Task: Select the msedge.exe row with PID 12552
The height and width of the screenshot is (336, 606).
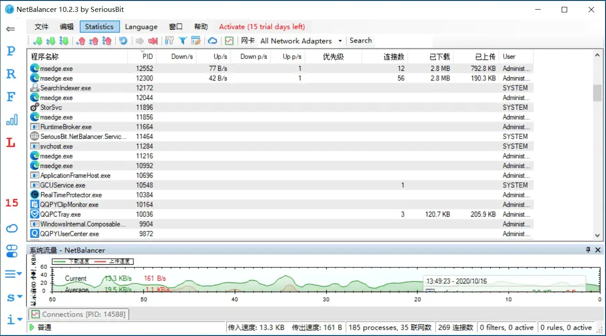Action: pyautogui.click(x=280, y=69)
